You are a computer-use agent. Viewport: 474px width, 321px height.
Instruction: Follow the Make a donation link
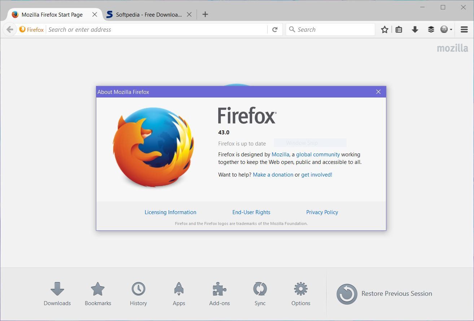[273, 175]
